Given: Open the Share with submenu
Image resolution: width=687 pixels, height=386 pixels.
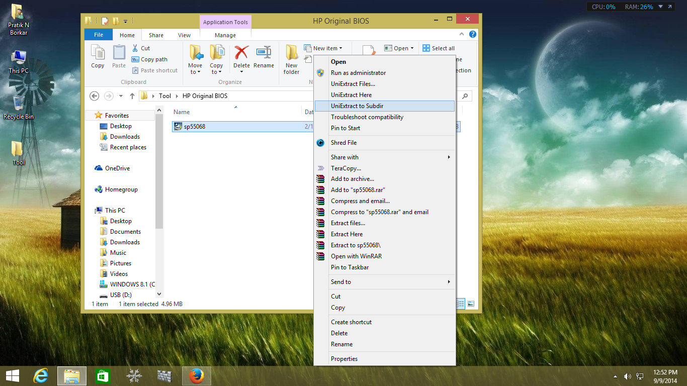Looking at the screenshot, I should pyautogui.click(x=384, y=157).
